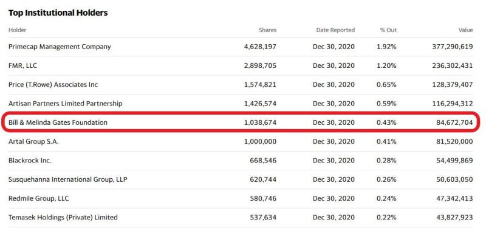Click Gates Foundation shares 1,038,674
486x234 pixels.
coord(260,122)
